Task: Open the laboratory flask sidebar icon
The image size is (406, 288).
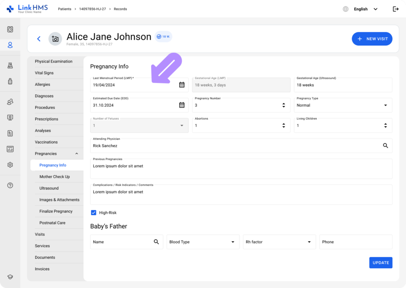Action: (10, 66)
